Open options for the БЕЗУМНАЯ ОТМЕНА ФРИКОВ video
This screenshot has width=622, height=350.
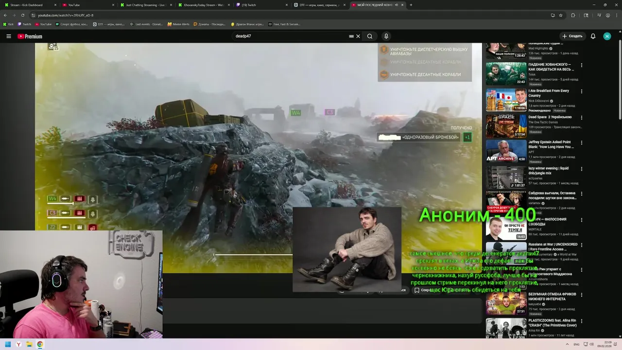[x=581, y=295]
